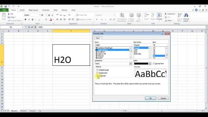Click Cancel in the Format Cells dialog
Screen dimensions: 208x117
click(163, 98)
